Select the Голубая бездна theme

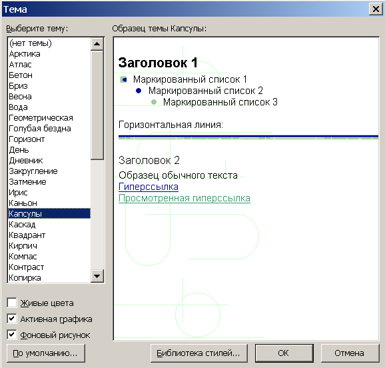point(49,128)
